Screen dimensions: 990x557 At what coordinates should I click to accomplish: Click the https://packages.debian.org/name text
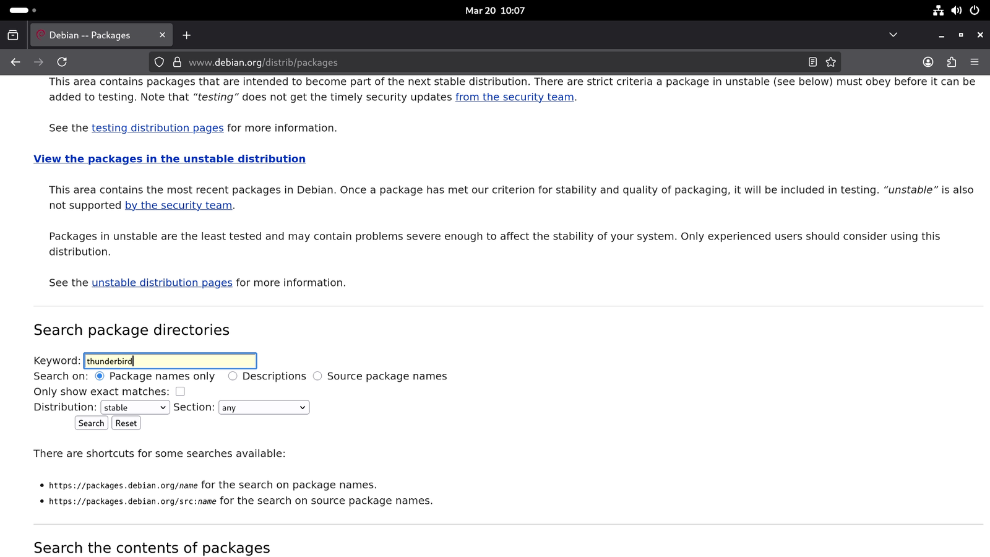tap(123, 486)
